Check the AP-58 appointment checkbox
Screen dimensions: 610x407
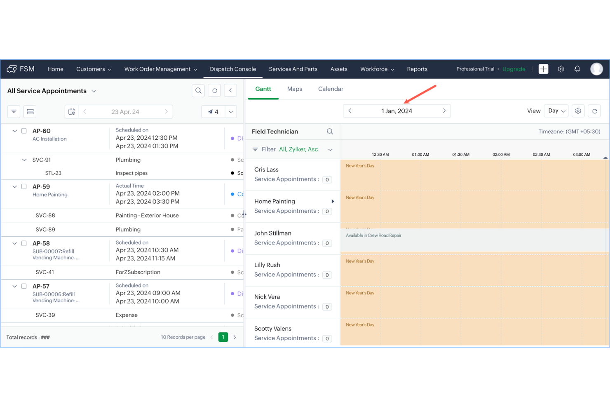[24, 243]
